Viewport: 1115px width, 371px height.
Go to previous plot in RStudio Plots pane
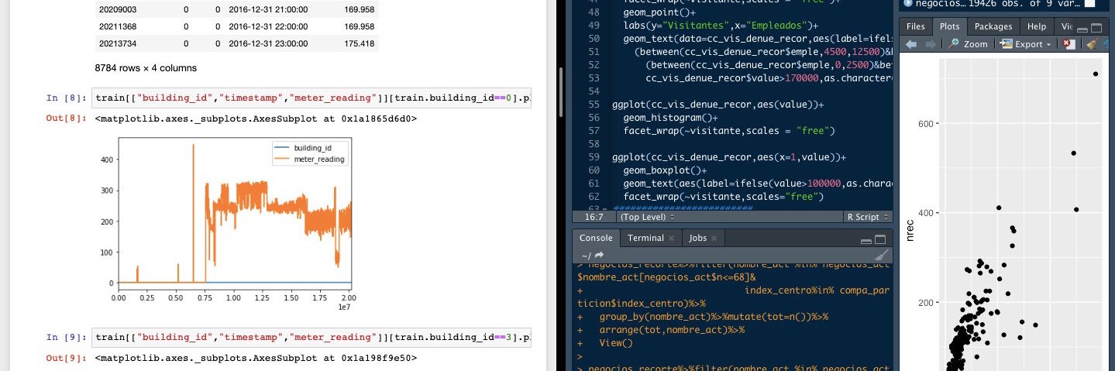(x=911, y=44)
